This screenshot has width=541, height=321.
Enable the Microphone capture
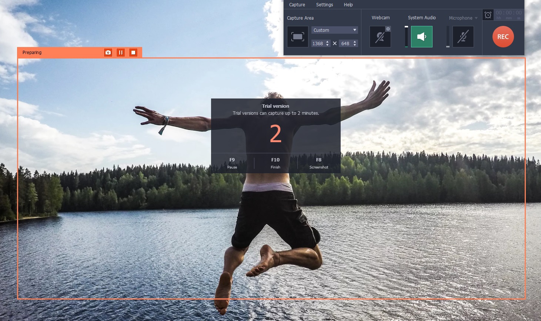[x=463, y=36]
